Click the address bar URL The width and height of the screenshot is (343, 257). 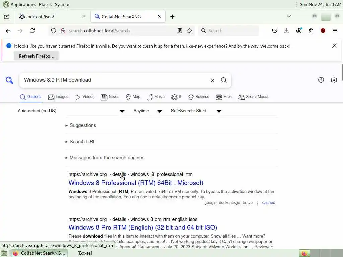99,31
